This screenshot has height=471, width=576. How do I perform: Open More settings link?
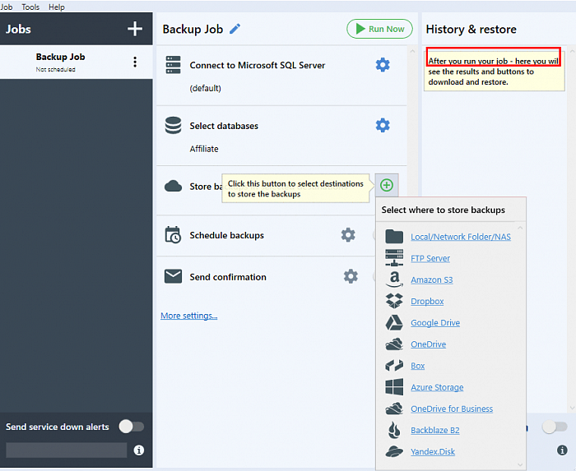click(x=188, y=316)
